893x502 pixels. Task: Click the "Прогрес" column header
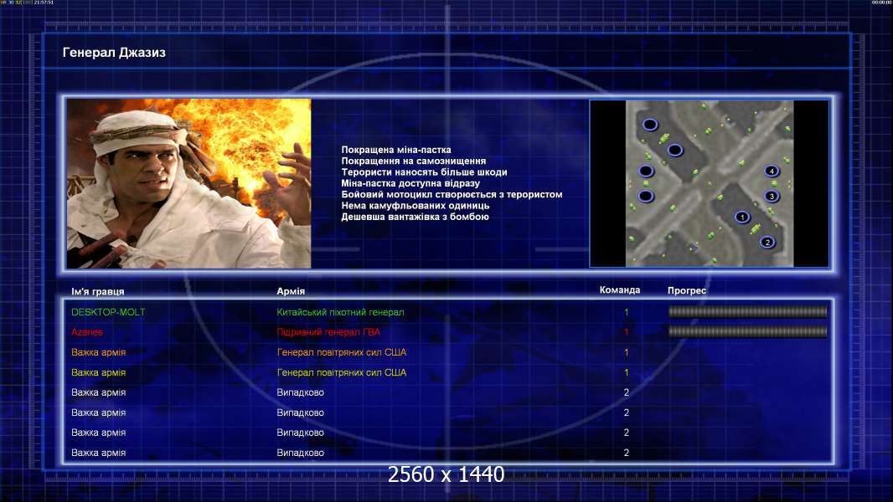[x=687, y=291]
